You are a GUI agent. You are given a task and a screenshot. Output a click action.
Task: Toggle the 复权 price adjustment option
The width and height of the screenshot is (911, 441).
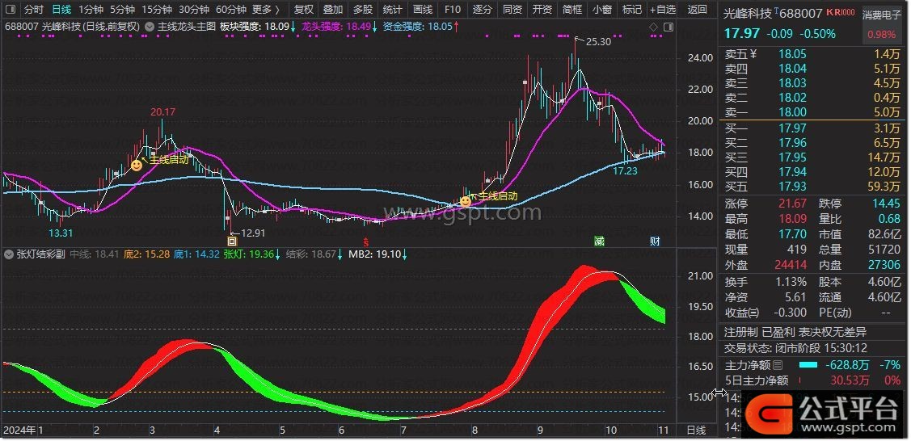click(x=304, y=10)
